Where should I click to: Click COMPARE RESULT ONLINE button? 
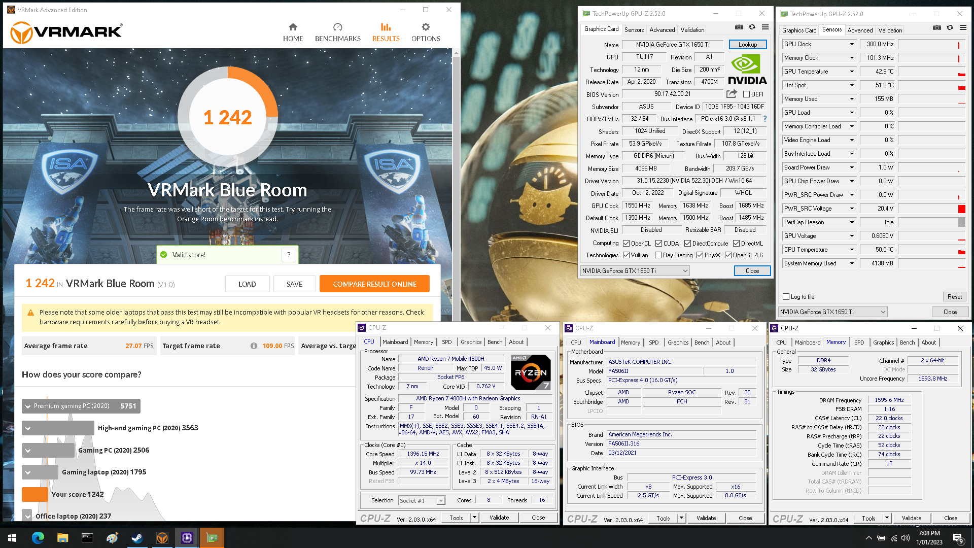tap(374, 284)
